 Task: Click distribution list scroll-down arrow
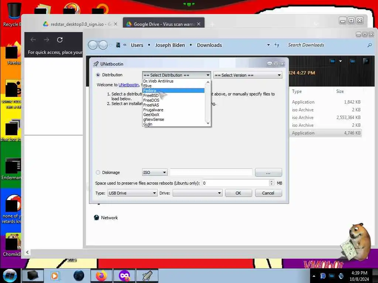tap(208, 123)
